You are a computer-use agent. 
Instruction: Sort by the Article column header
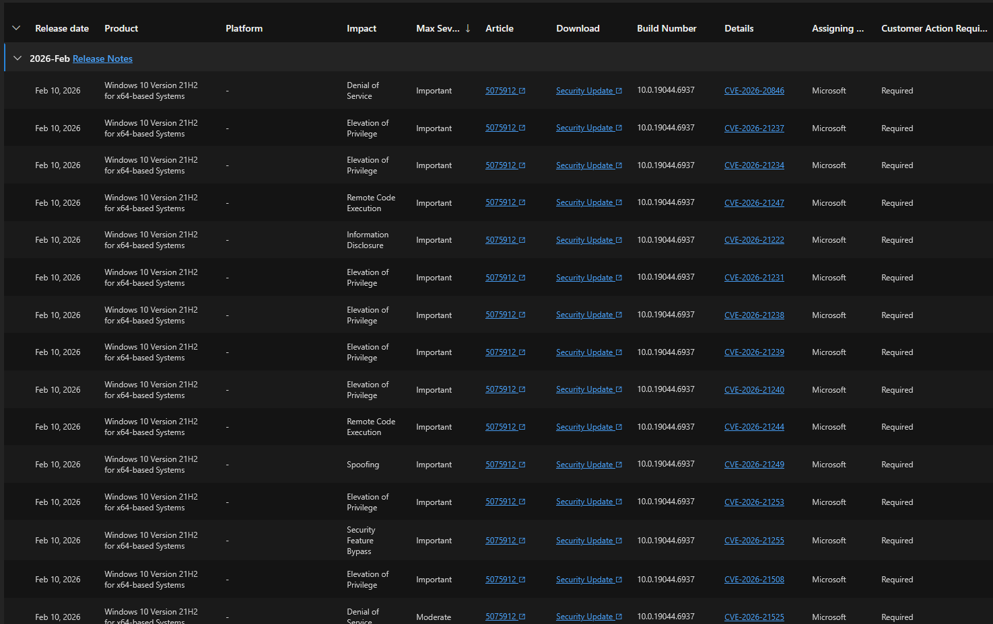[x=500, y=28]
